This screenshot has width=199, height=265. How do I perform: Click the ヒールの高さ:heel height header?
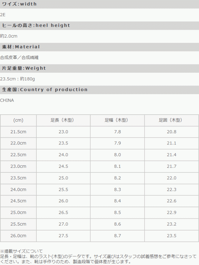(36, 25)
